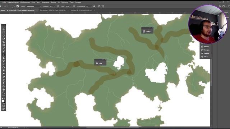Select the Pen tool

tap(4, 77)
